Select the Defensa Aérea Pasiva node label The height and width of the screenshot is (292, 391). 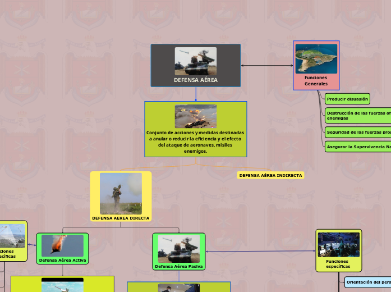coord(179,266)
